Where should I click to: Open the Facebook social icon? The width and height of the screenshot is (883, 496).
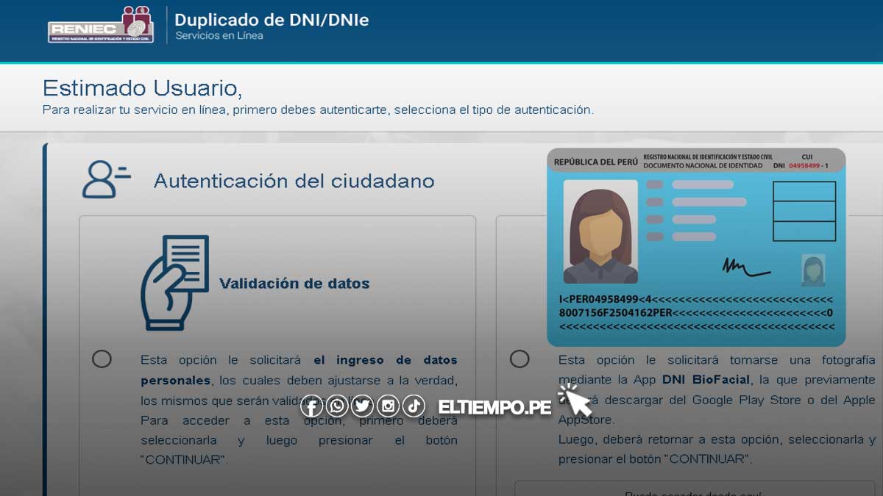(312, 406)
